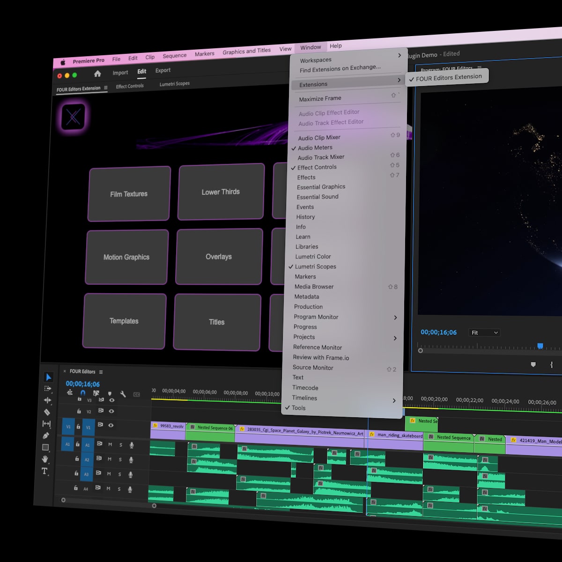Open Timeline Display Settings wrench

[123, 394]
